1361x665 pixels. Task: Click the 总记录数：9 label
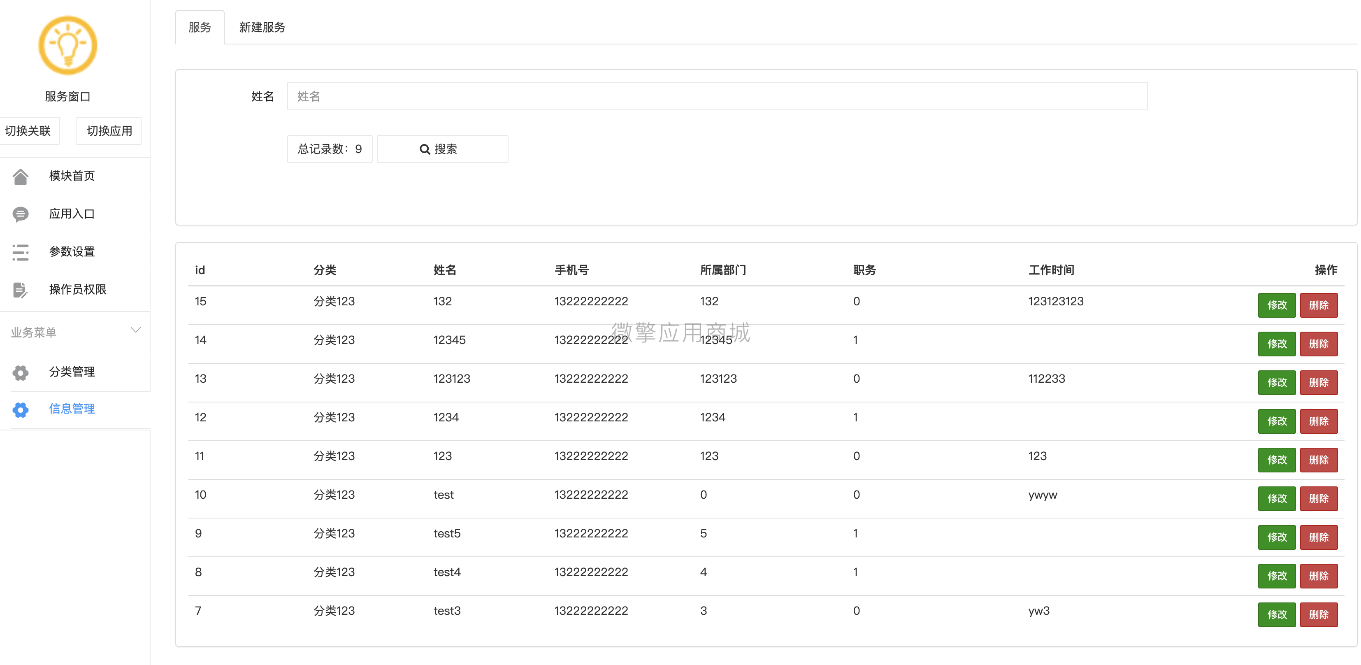click(330, 149)
